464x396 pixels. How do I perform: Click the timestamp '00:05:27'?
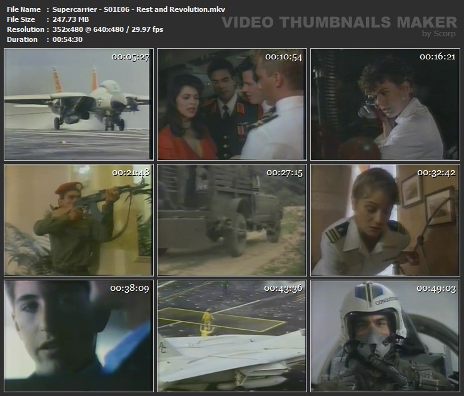coord(130,57)
